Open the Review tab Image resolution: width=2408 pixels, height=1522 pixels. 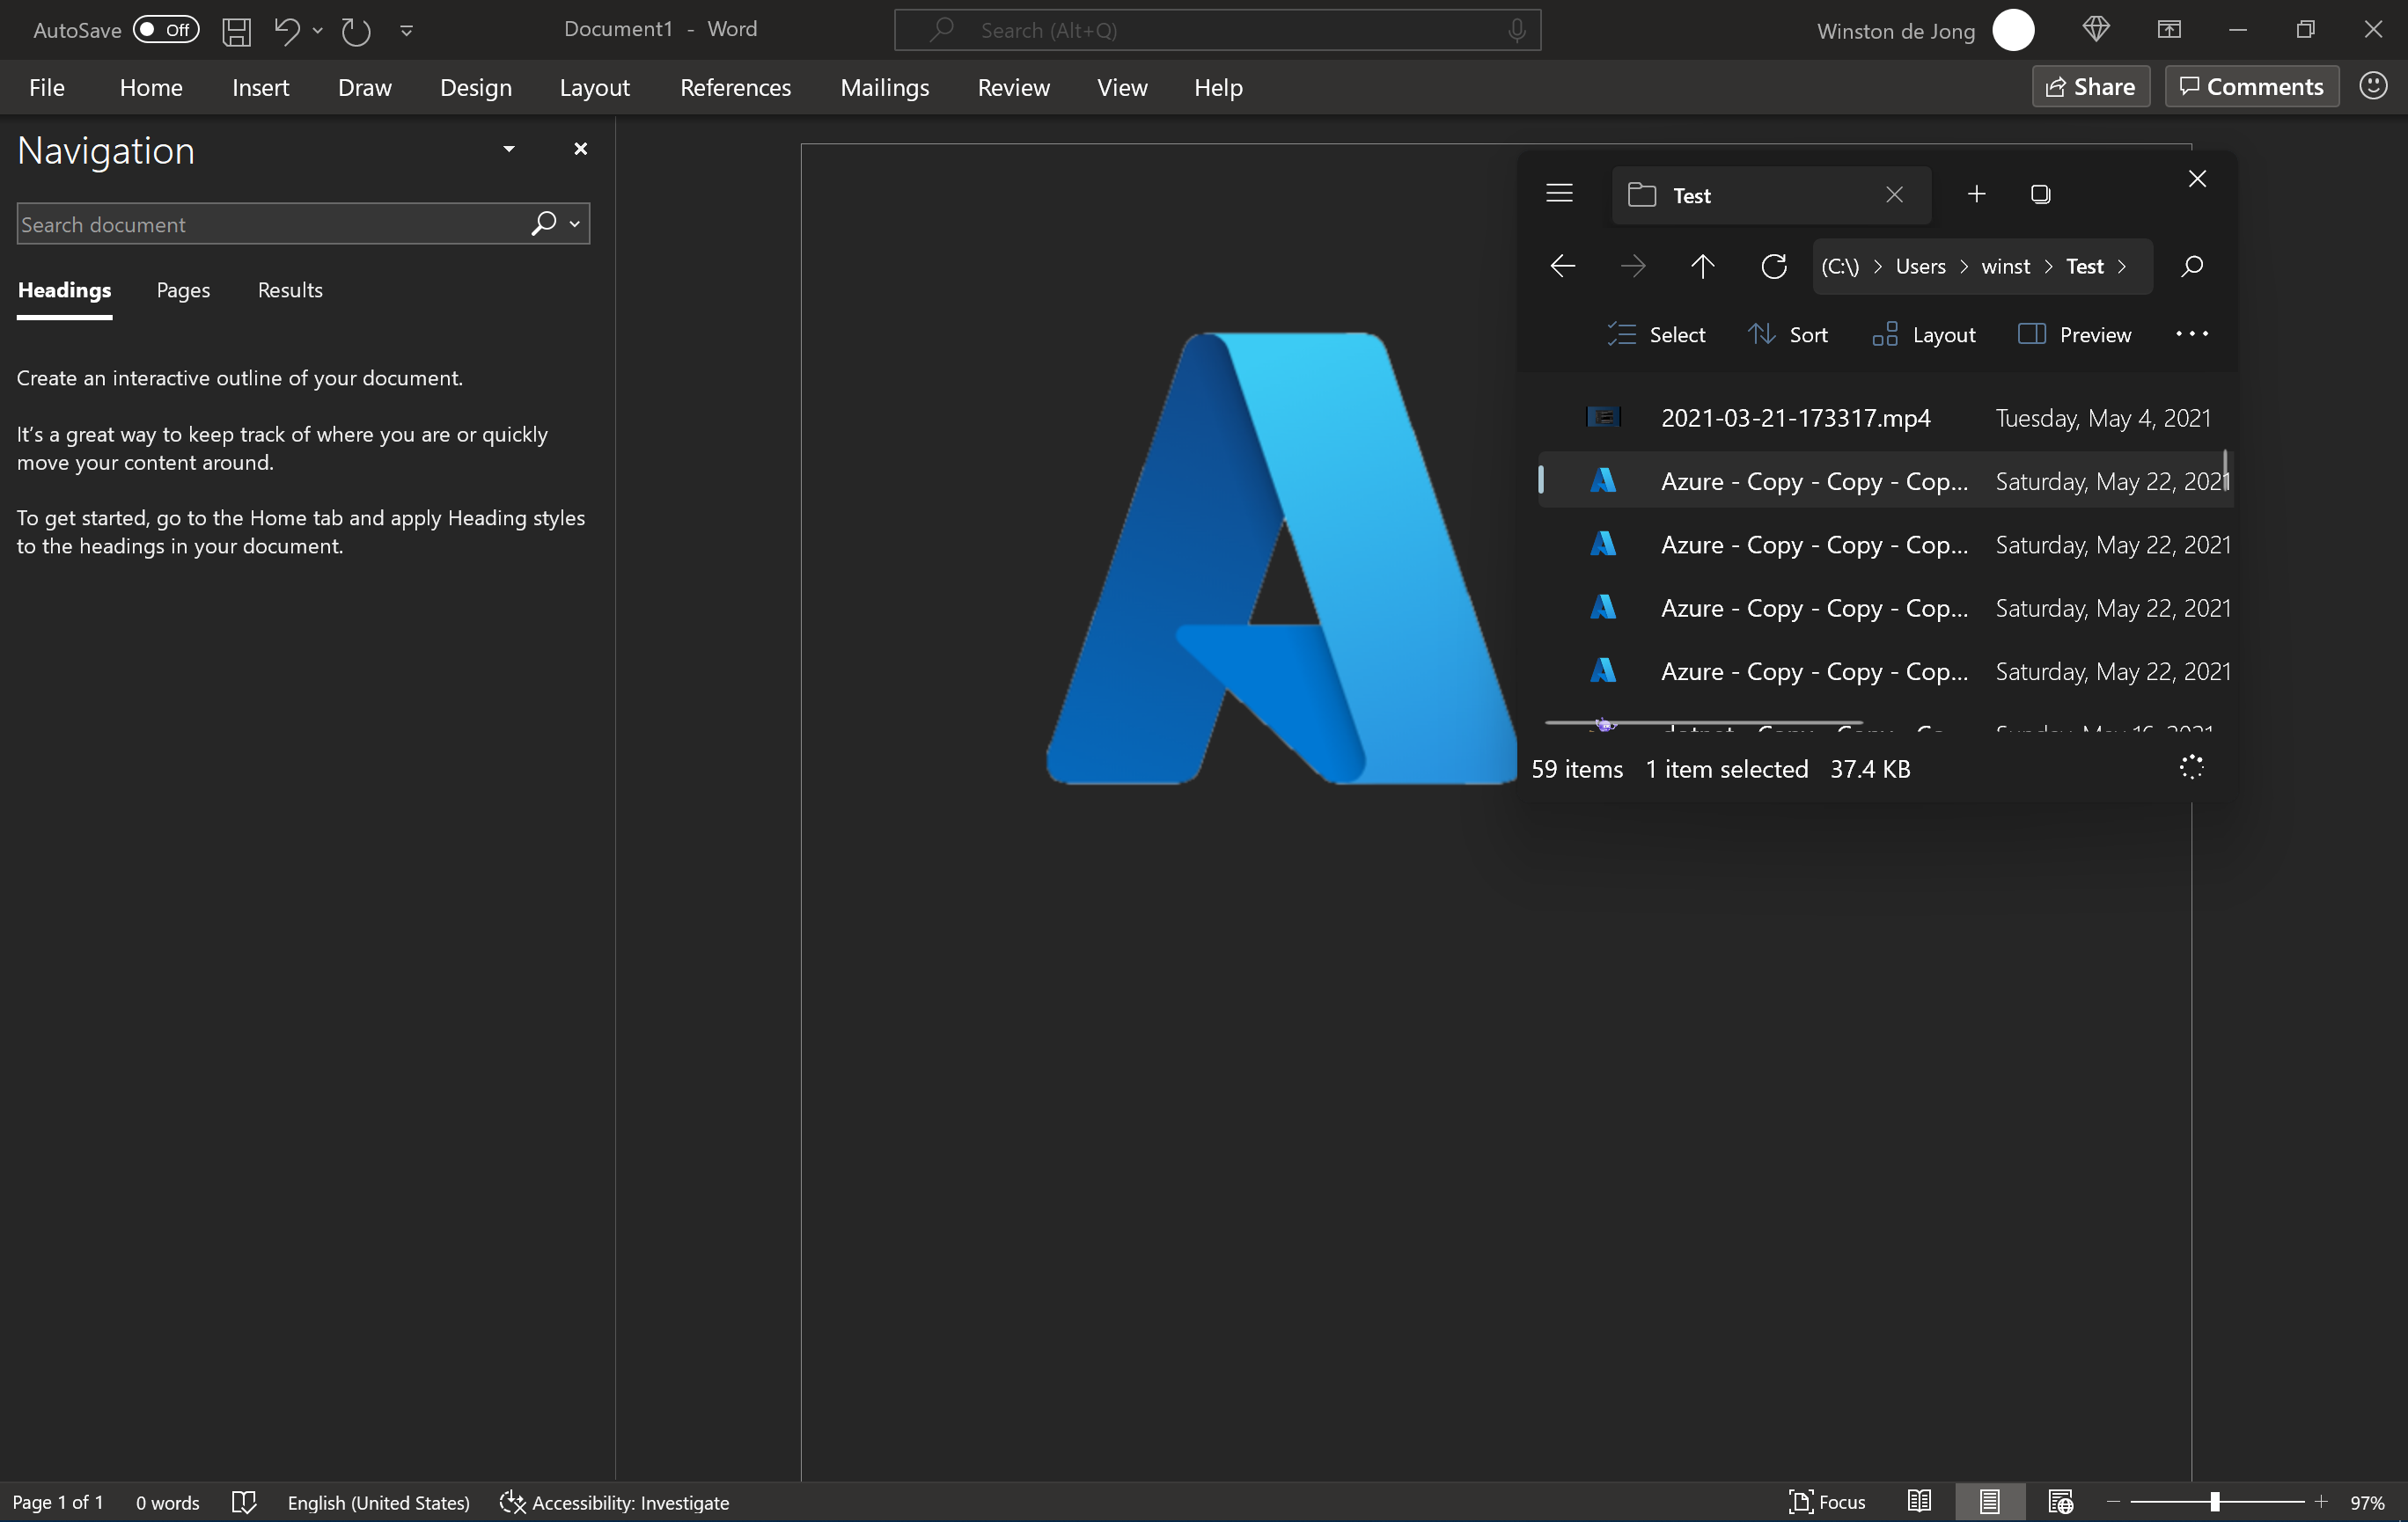1013,88
